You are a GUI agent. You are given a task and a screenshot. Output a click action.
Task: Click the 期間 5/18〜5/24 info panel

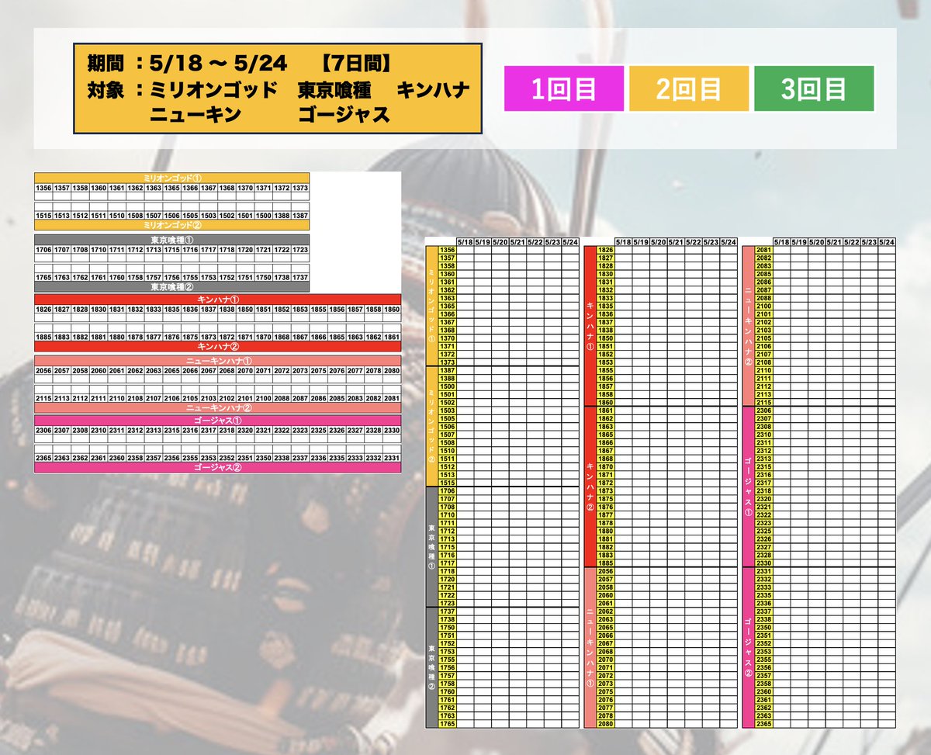pos(278,88)
